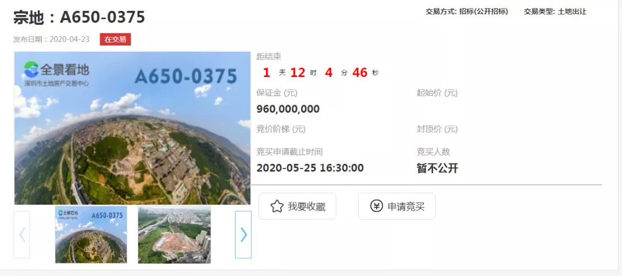Click the 我要收藏 button
The height and width of the screenshot is (276, 622).
[298, 206]
